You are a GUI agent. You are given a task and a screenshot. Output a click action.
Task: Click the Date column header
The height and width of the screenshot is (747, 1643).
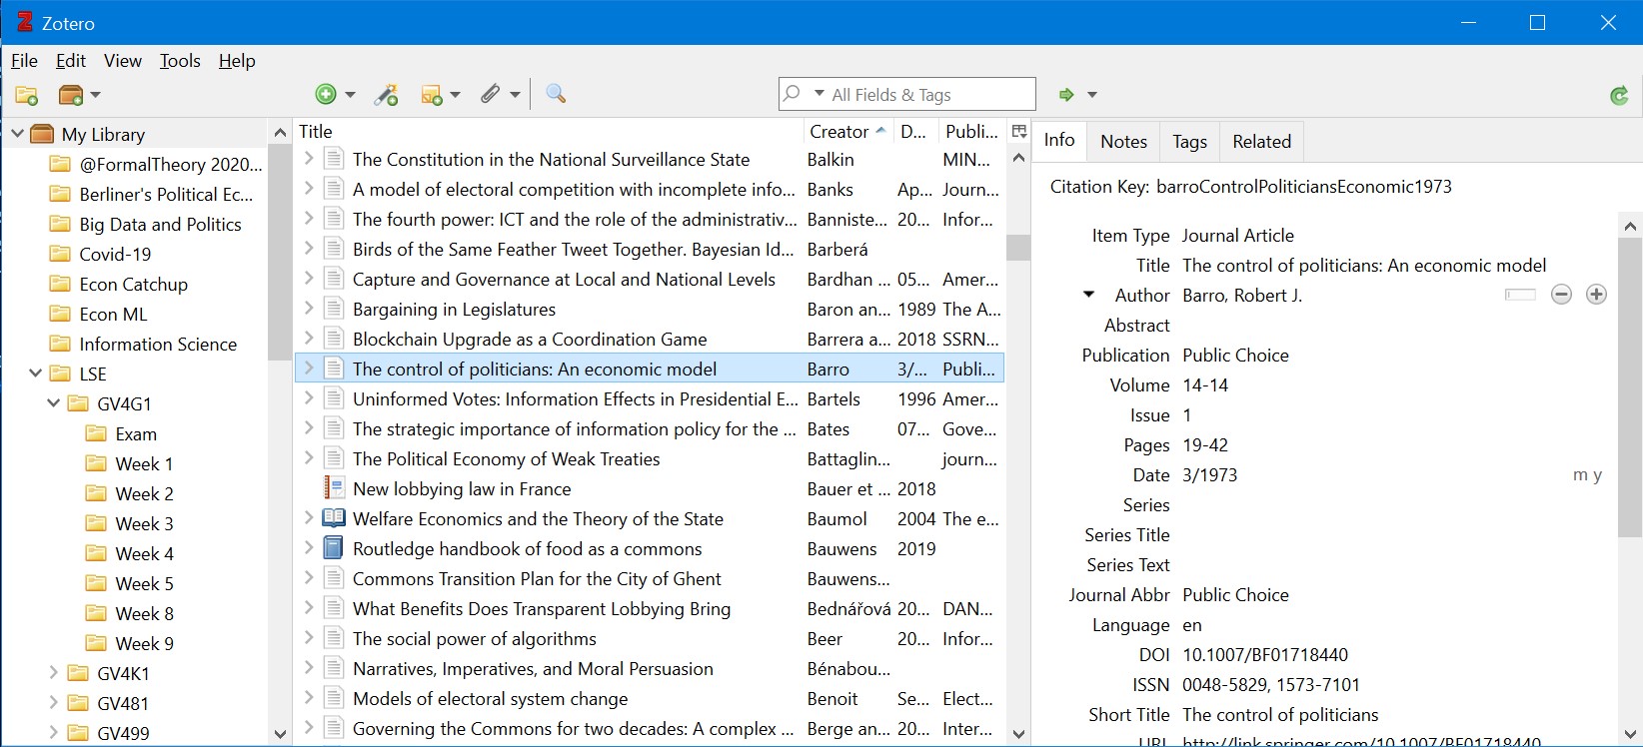[914, 132]
